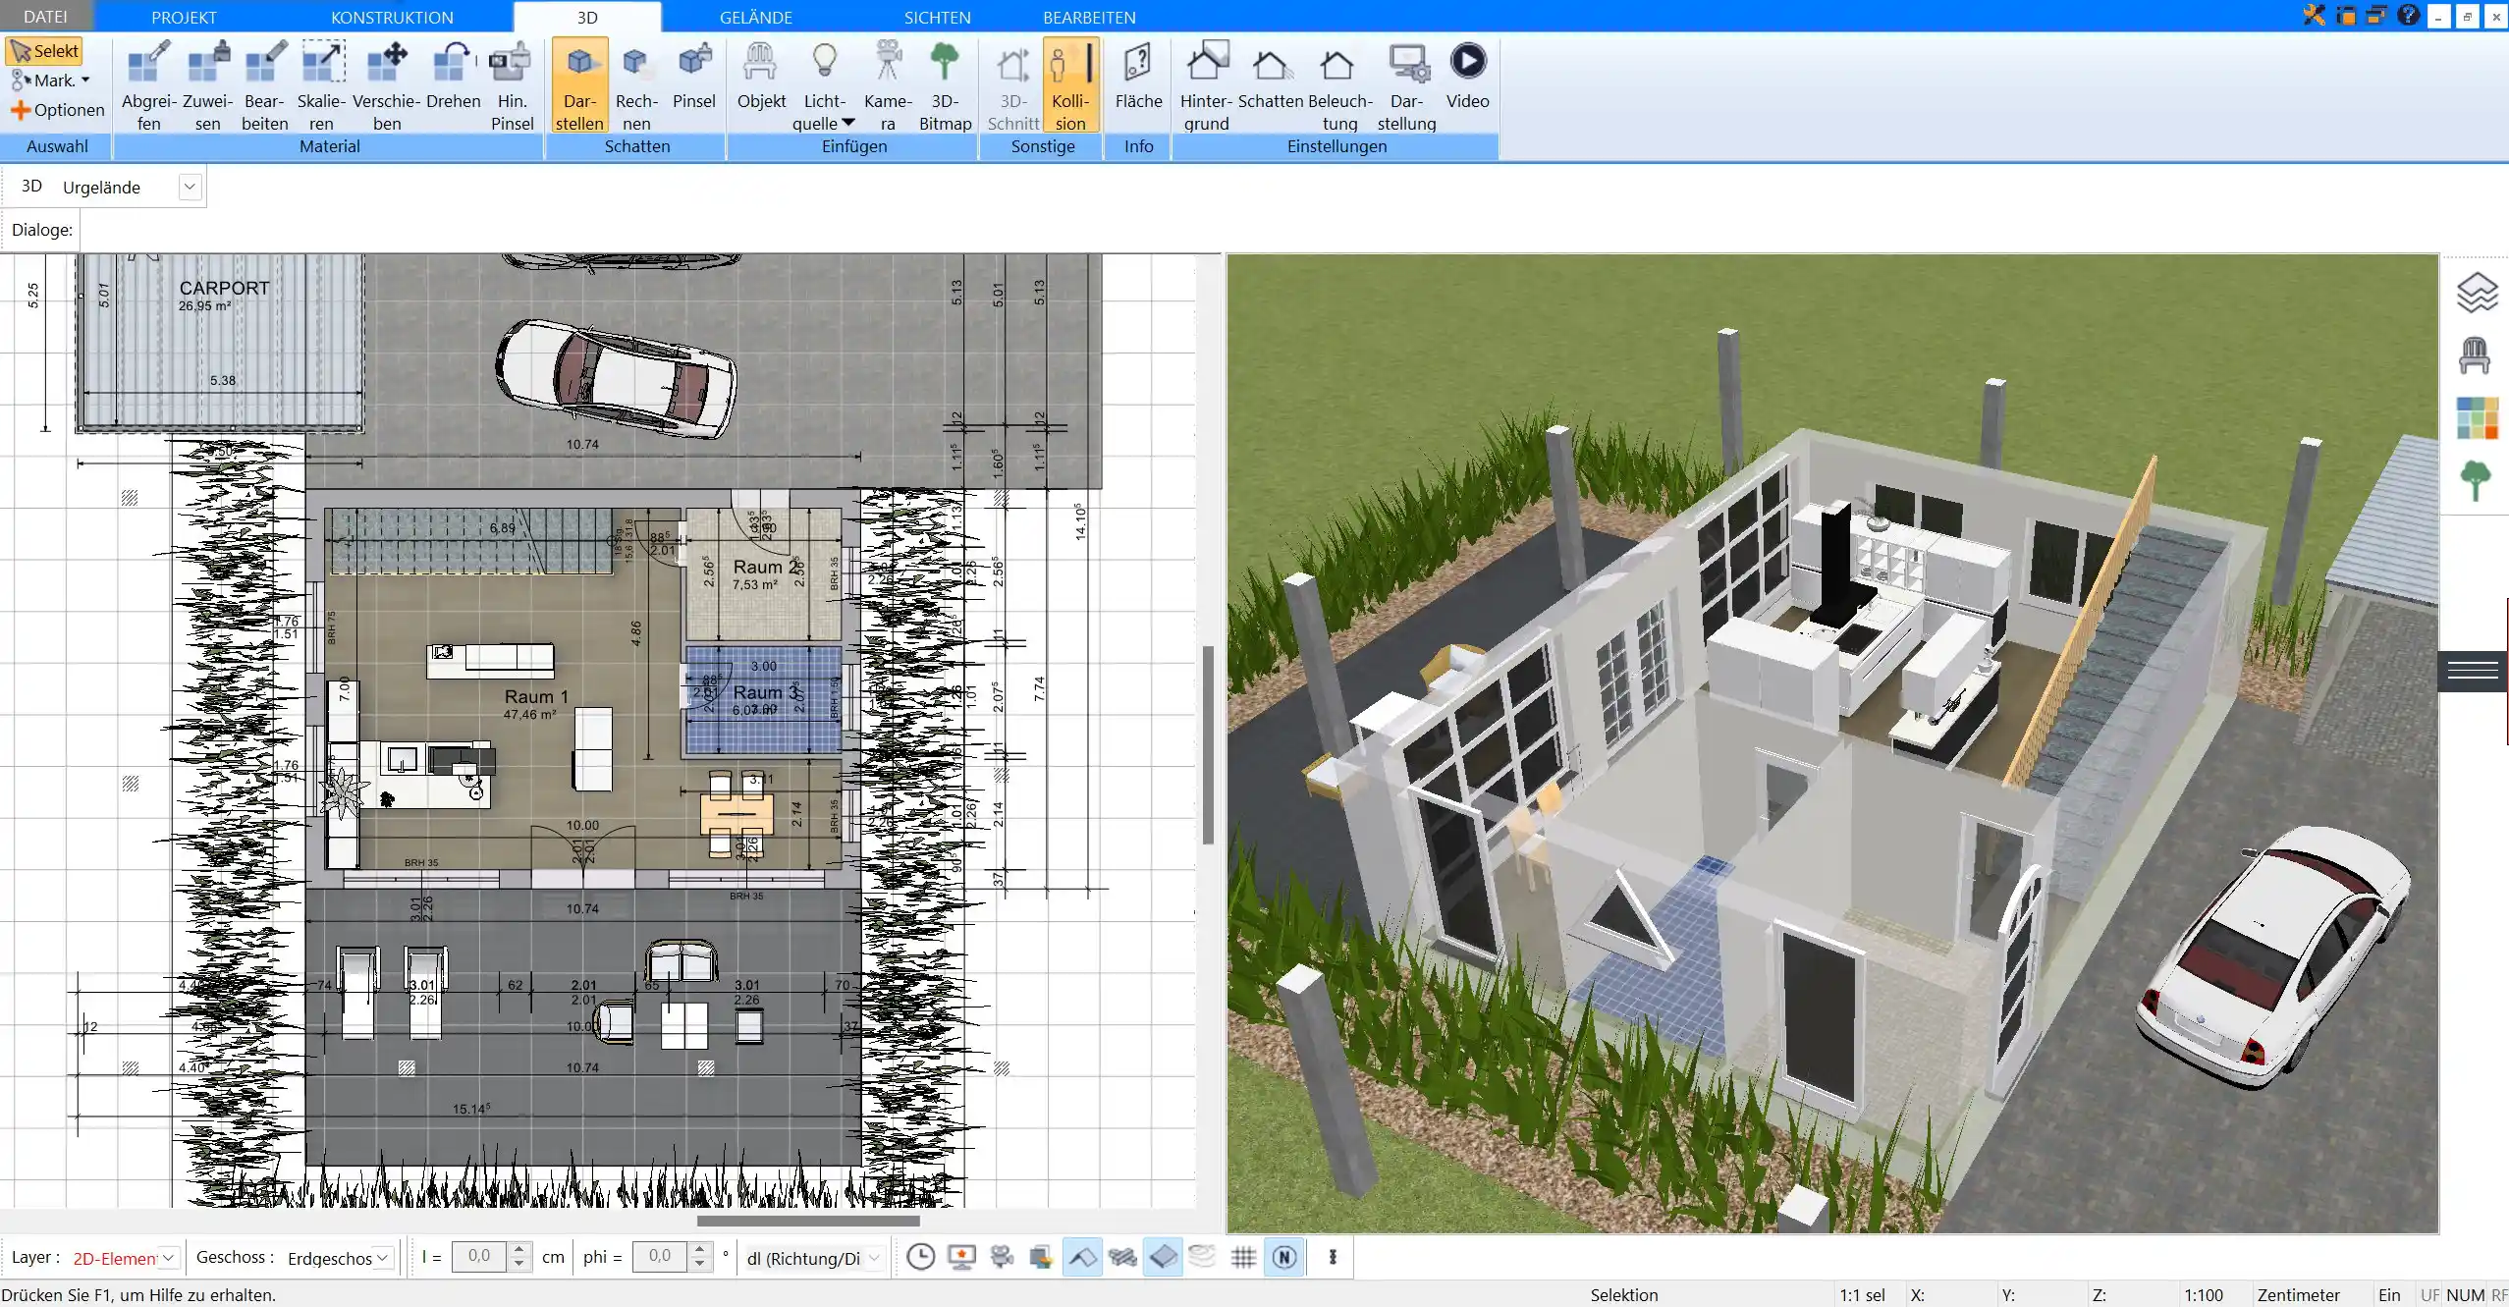Click the Zentimeter unit in status bar
2509x1307 pixels.
pos(2299,1294)
